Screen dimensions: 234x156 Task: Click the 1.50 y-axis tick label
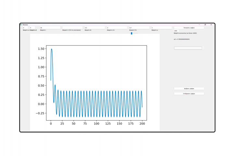(41, 49)
